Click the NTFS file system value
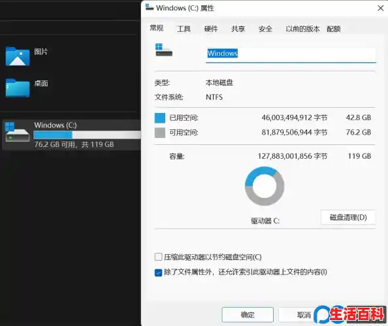The image size is (388, 326). [214, 97]
